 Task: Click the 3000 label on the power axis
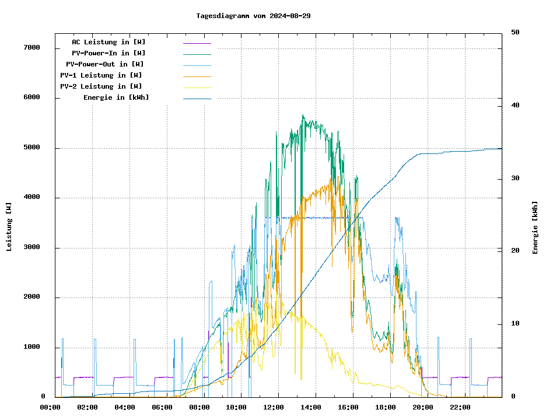tap(32, 247)
